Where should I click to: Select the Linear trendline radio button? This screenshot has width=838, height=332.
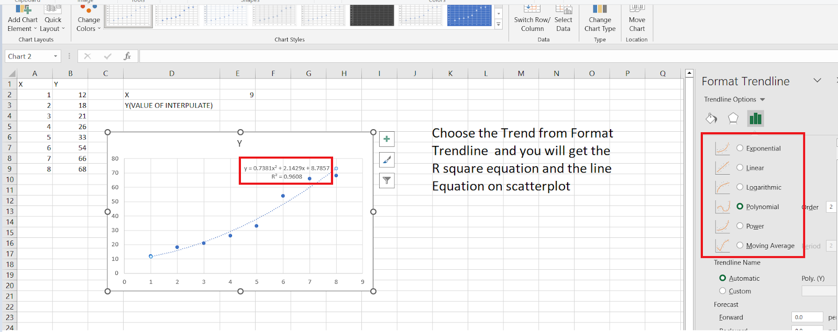740,167
